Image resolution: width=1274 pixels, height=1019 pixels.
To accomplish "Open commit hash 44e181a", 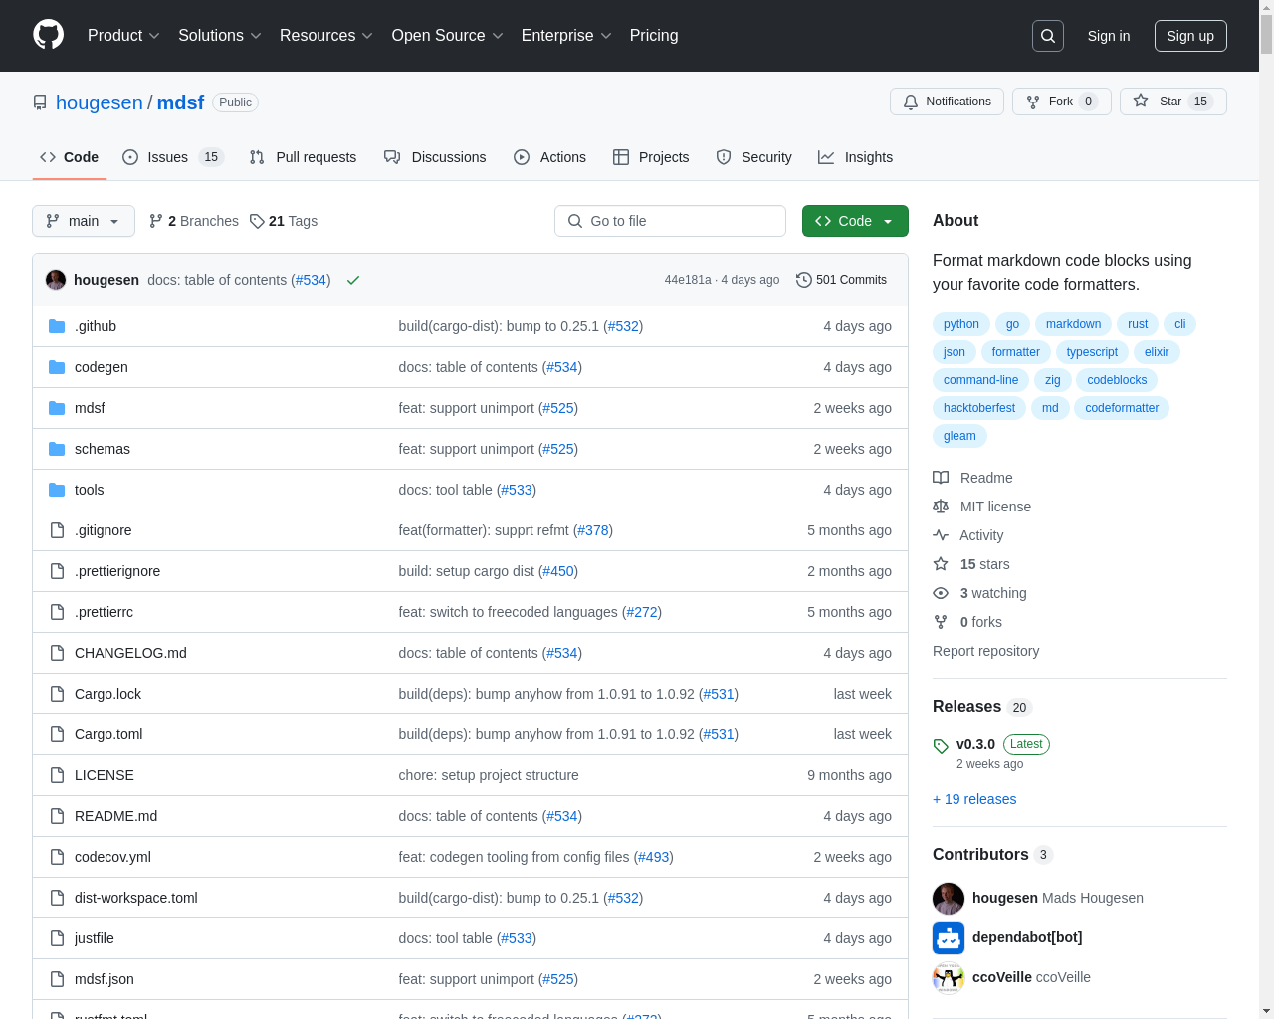I will 688,280.
